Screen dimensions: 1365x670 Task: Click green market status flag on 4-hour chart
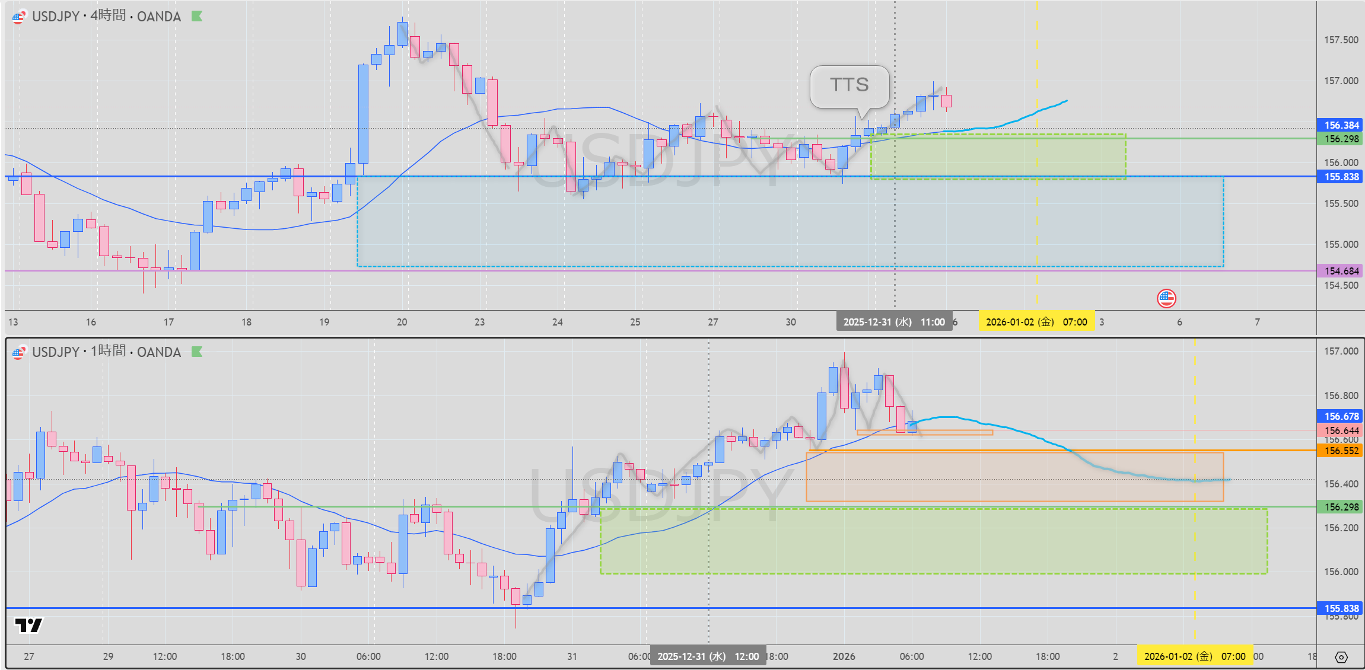tap(197, 17)
